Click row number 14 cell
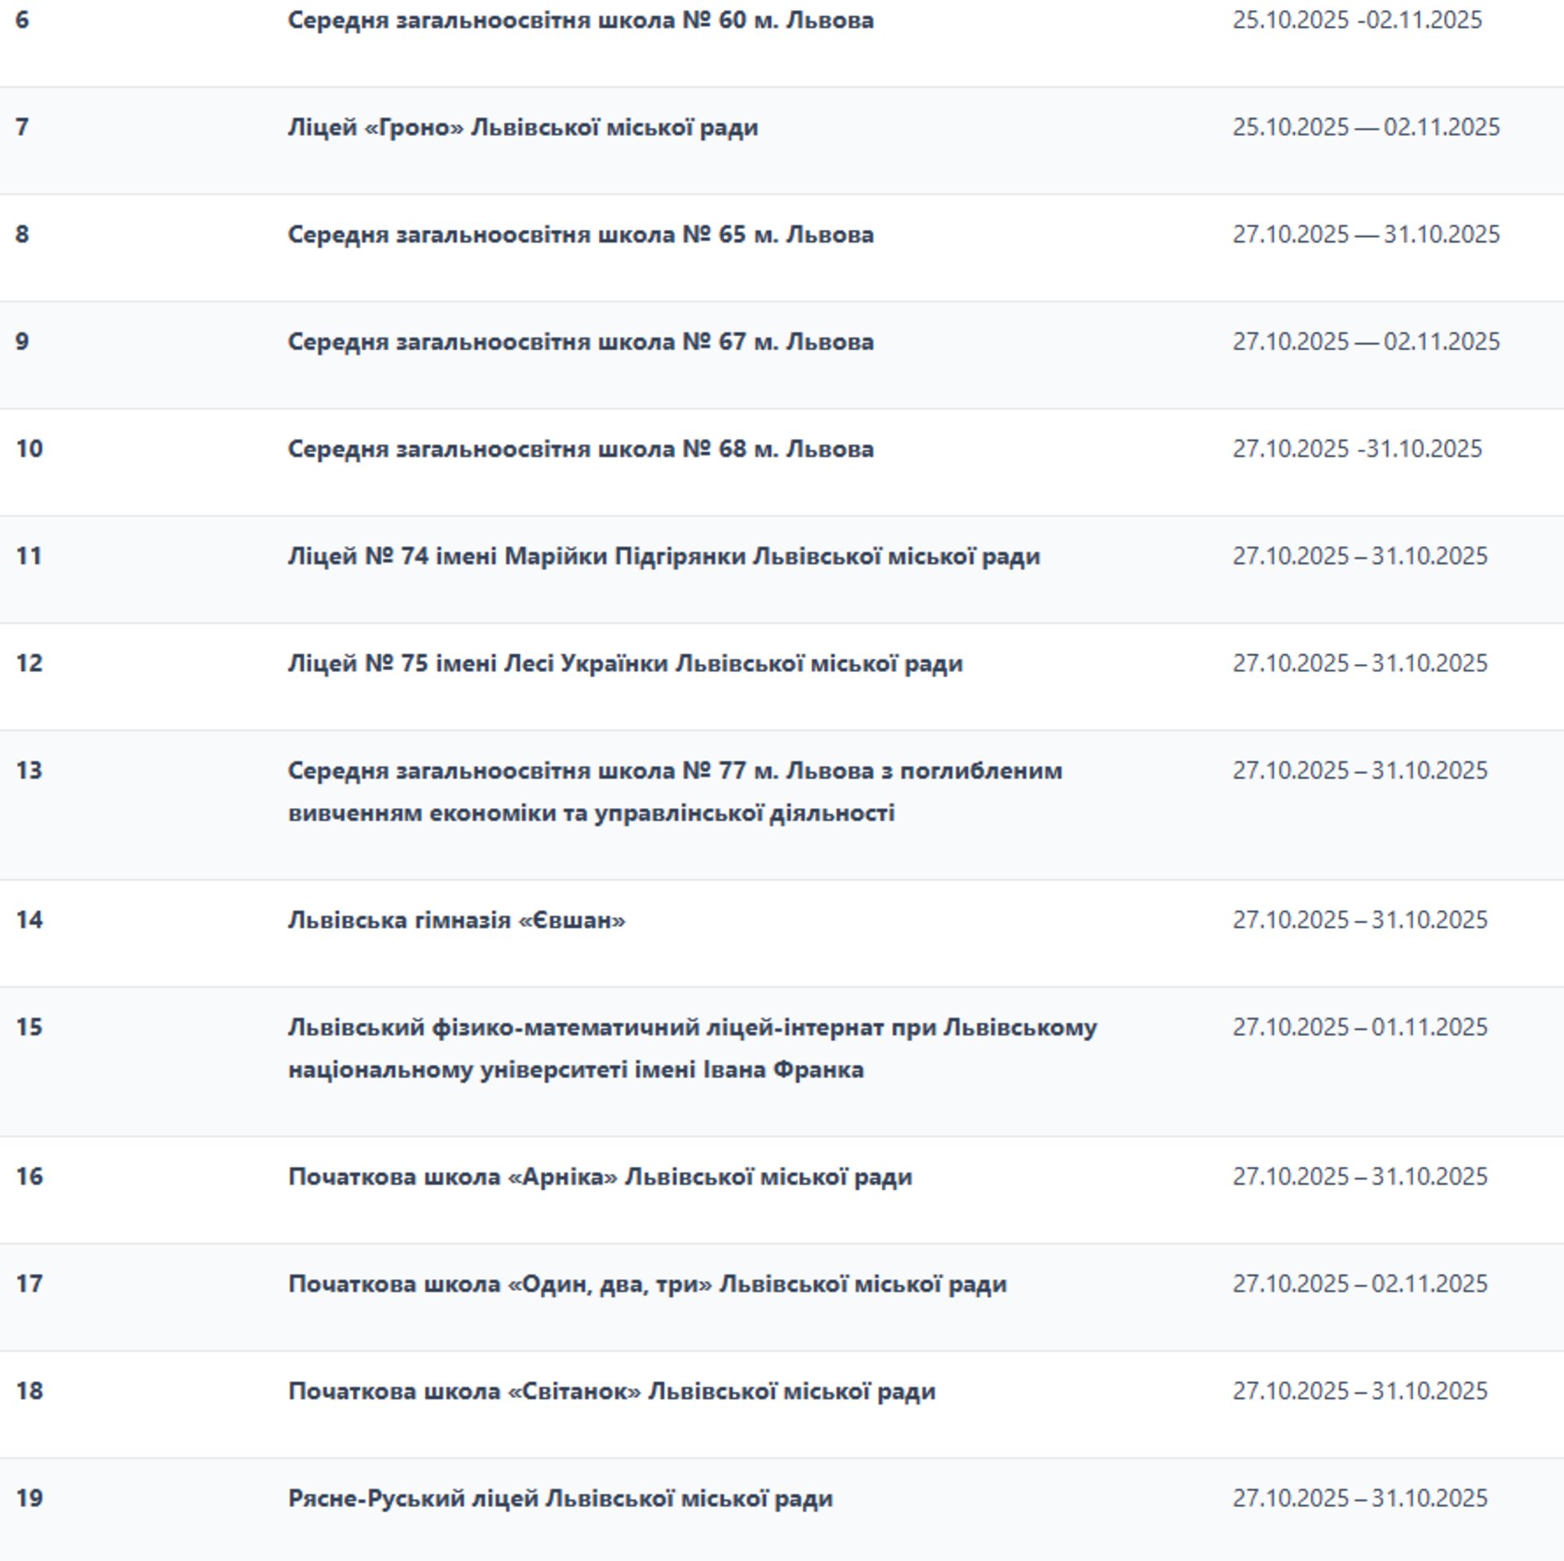This screenshot has width=1564, height=1561. click(29, 921)
